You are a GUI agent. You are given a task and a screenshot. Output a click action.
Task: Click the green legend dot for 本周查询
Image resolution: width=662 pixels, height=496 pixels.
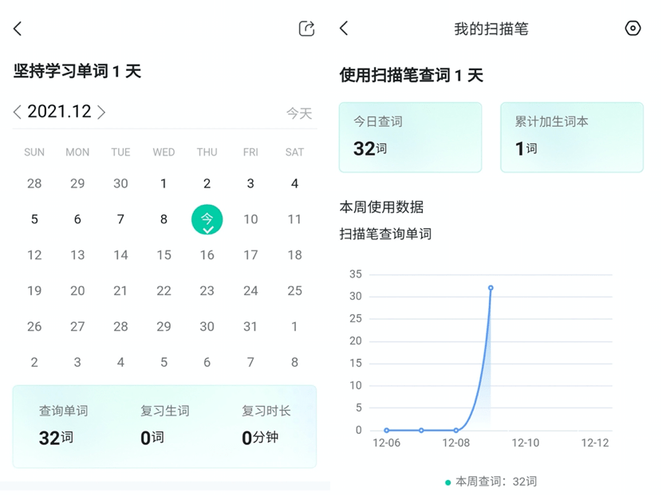(x=448, y=481)
